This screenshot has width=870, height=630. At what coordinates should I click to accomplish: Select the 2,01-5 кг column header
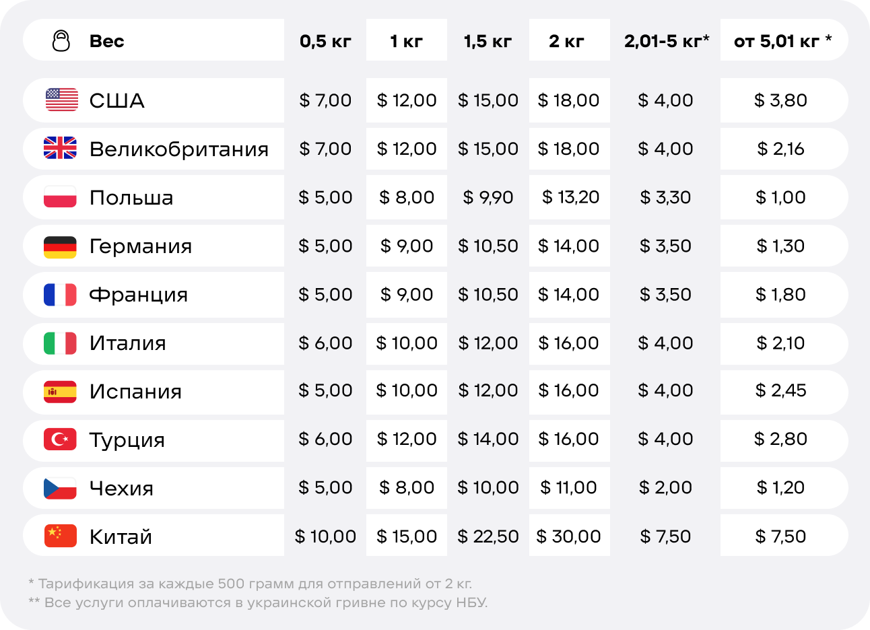(x=667, y=41)
